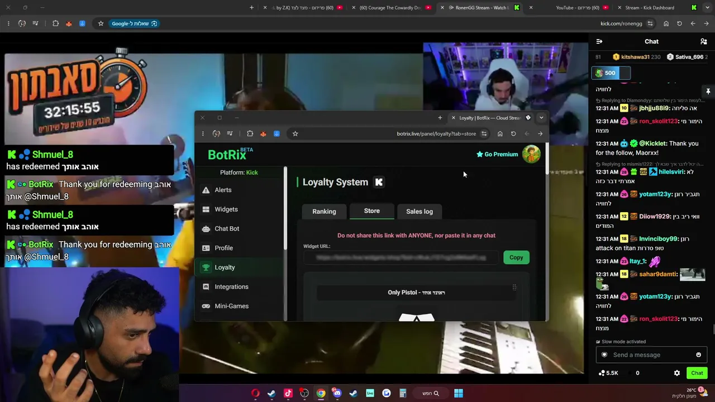Click the botrix.live address bar URL
Viewport: 715px width, 402px height.
tap(436, 133)
